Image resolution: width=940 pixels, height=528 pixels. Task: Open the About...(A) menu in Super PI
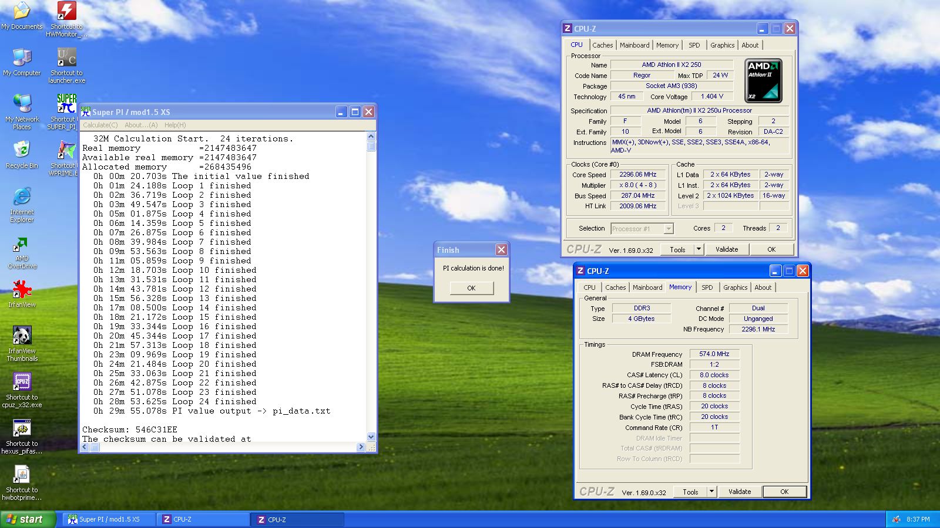pos(141,125)
